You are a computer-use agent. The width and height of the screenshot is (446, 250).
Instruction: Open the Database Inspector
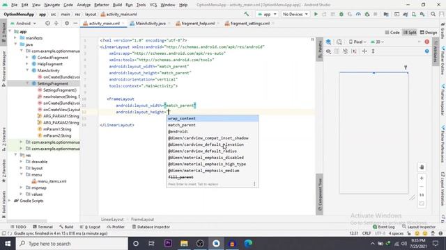coord(151,227)
